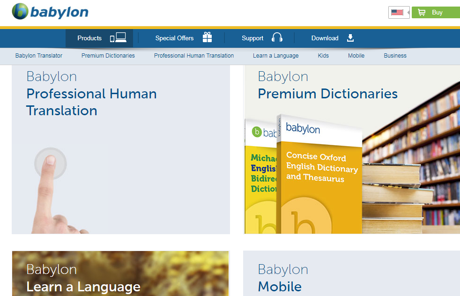Image resolution: width=460 pixels, height=296 pixels.
Task: Click the download arrow icon
Action: 350,38
